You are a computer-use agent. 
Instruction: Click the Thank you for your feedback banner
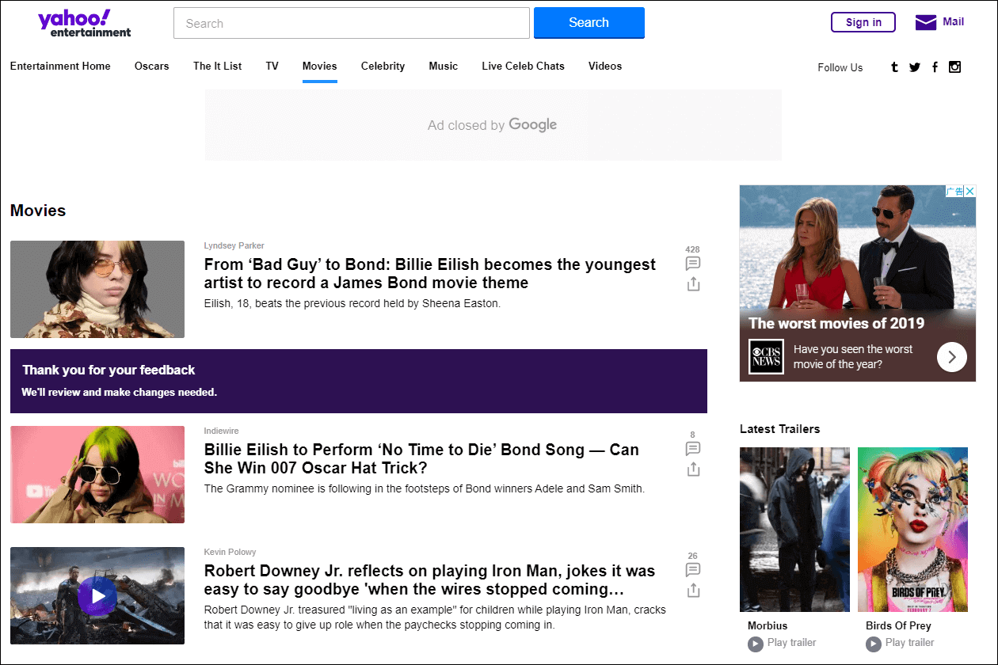(359, 381)
